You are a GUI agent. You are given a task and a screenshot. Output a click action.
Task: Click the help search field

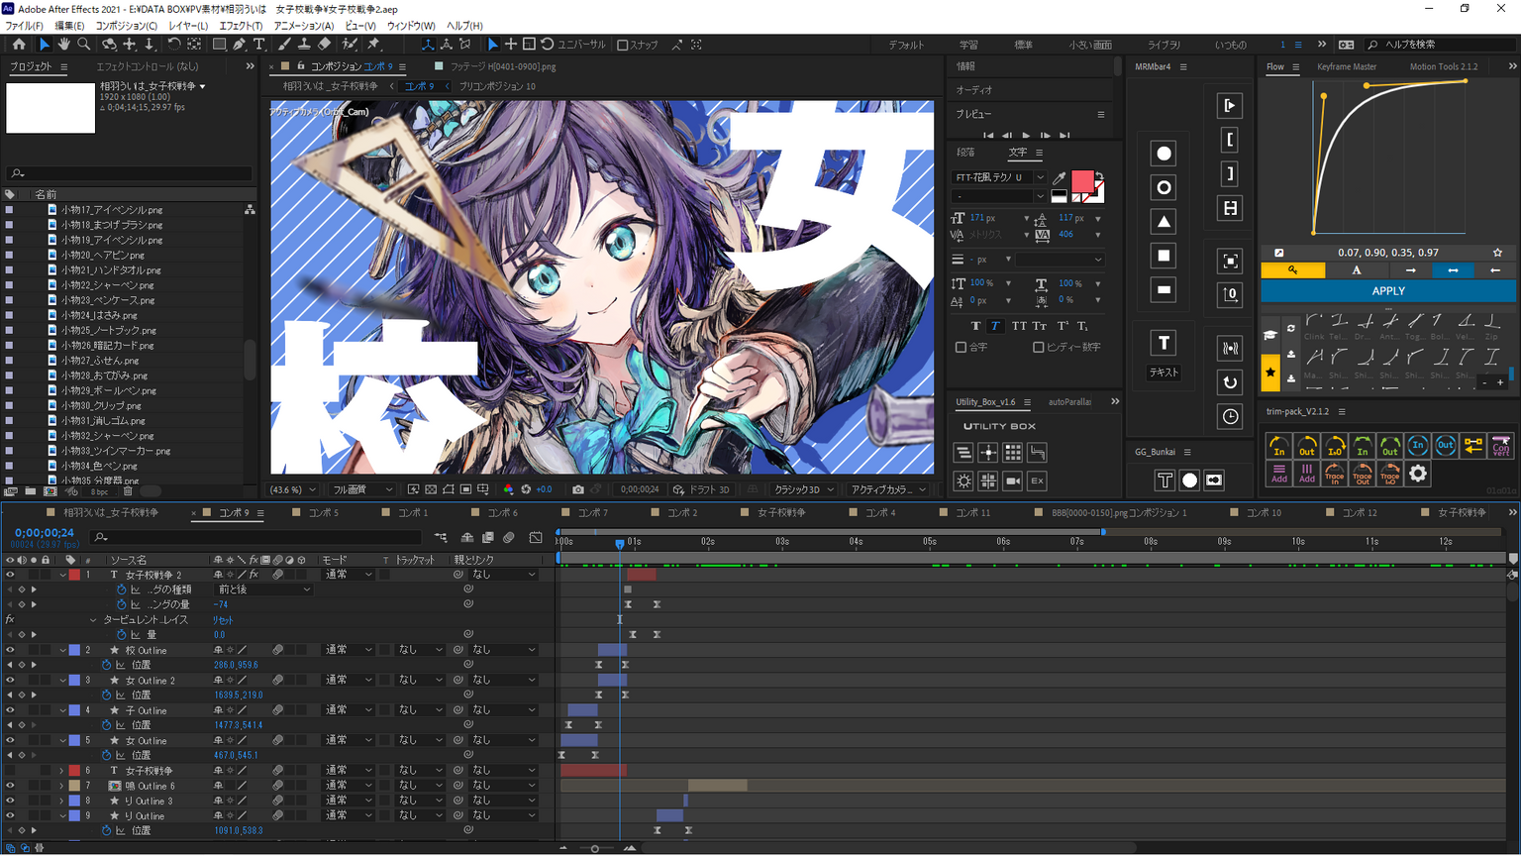tap(1441, 45)
